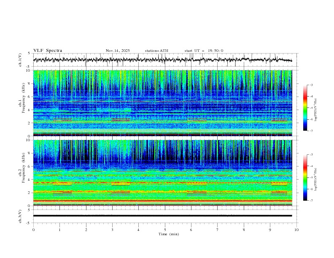Click the "ch.3(V)" axis label
The image size is (334, 258).
(x=20, y=216)
